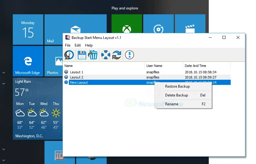Click snapfiles user name in Layout 1 row
Image resolution: width=256 pixels, height=164 pixels.
[x=153, y=72]
